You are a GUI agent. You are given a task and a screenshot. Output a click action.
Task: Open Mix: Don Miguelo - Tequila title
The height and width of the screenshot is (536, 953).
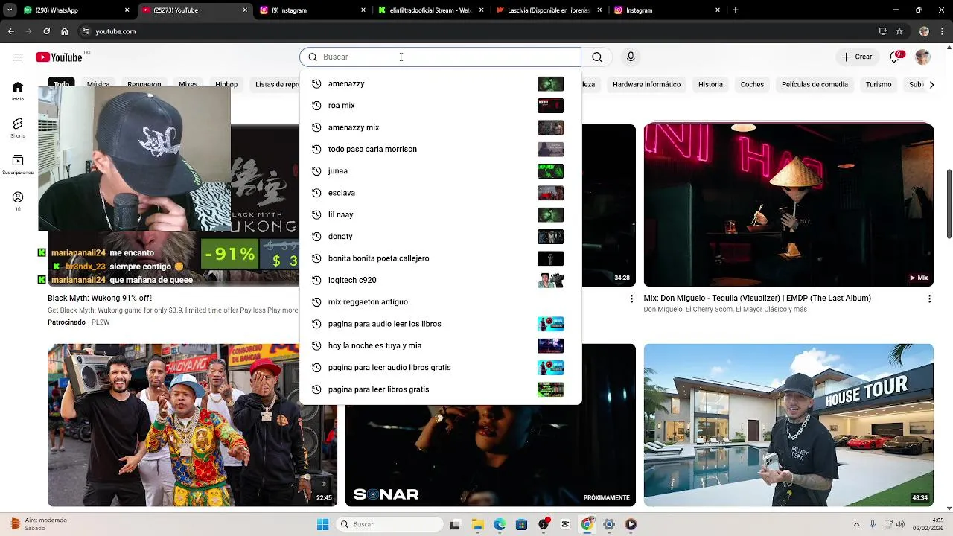click(757, 299)
